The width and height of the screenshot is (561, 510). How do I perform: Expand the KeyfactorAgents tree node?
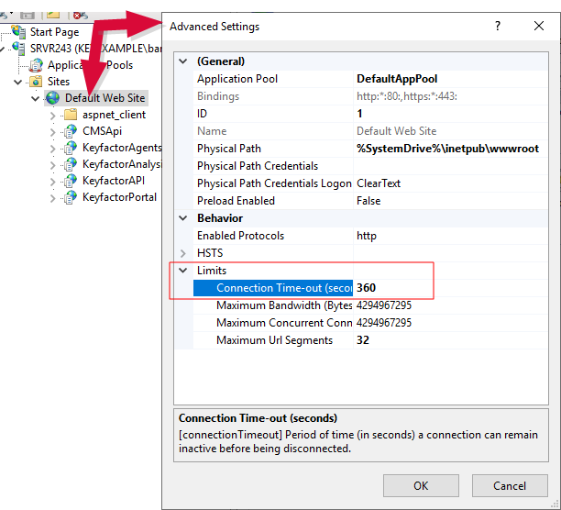[52, 148]
